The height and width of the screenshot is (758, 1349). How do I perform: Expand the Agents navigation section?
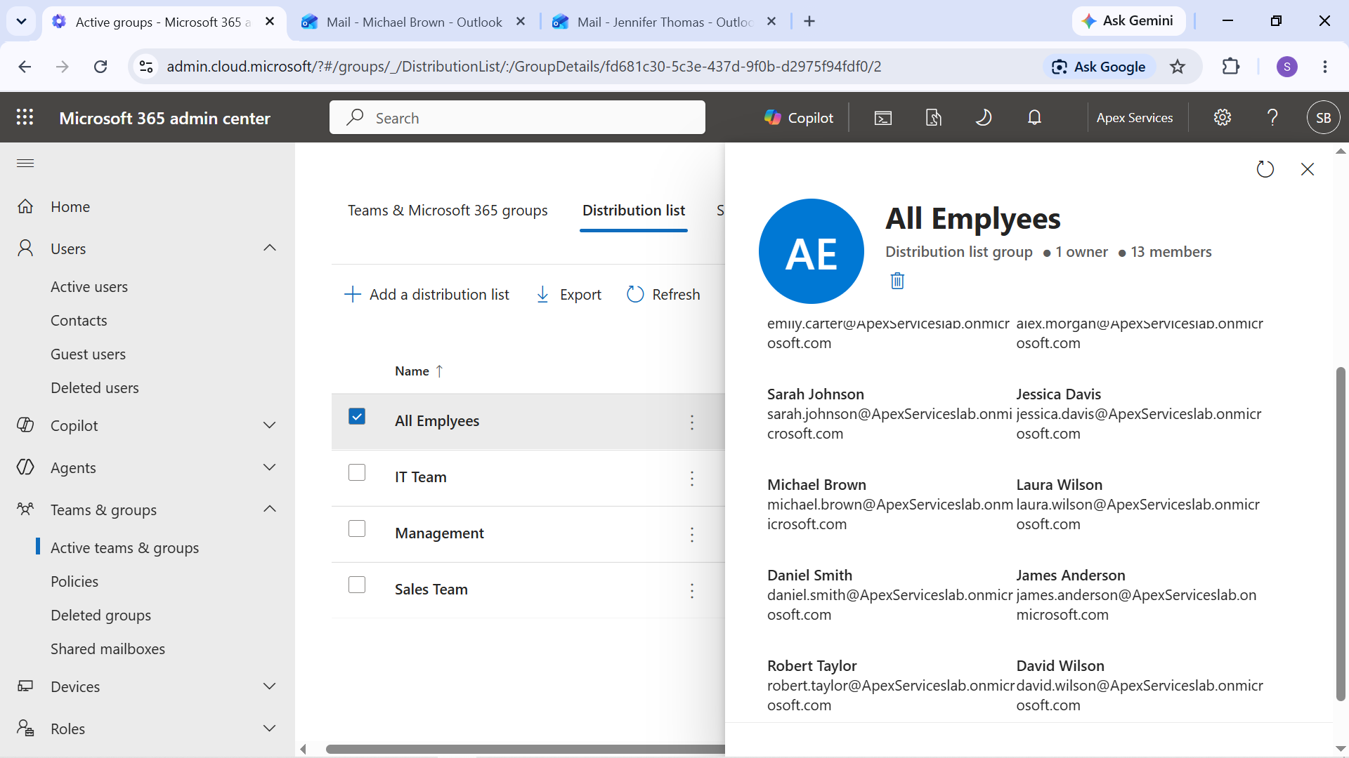coord(270,467)
